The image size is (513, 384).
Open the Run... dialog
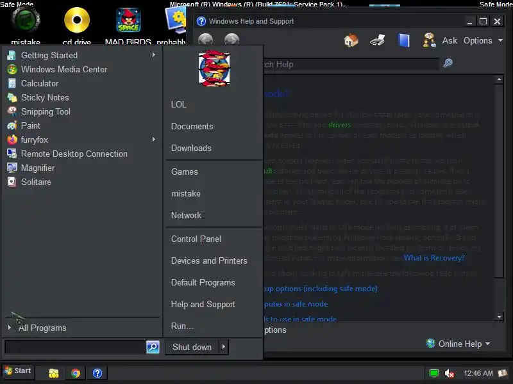click(182, 326)
